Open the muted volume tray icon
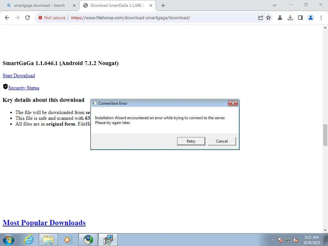Image resolution: width=328 pixels, height=246 pixels. coord(296,240)
